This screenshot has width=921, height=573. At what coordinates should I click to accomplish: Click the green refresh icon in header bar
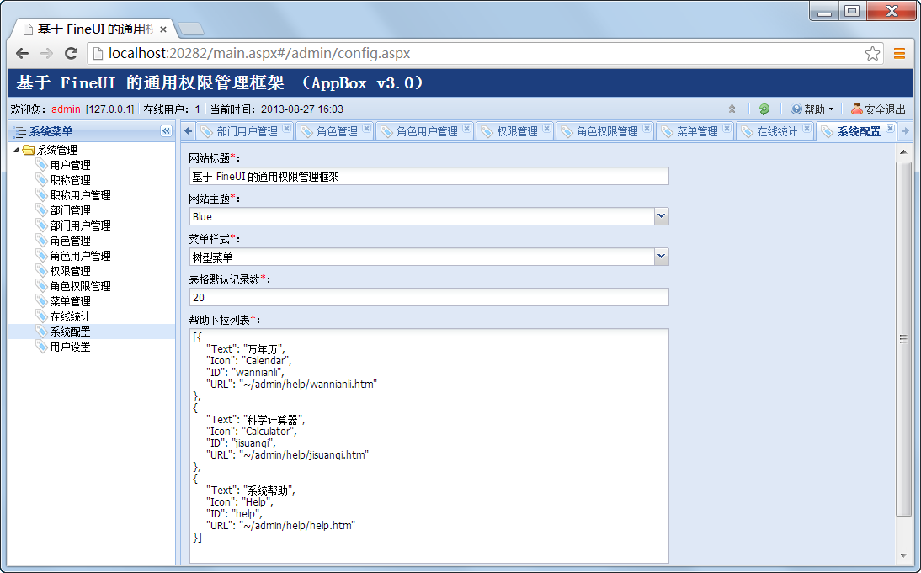(x=764, y=109)
